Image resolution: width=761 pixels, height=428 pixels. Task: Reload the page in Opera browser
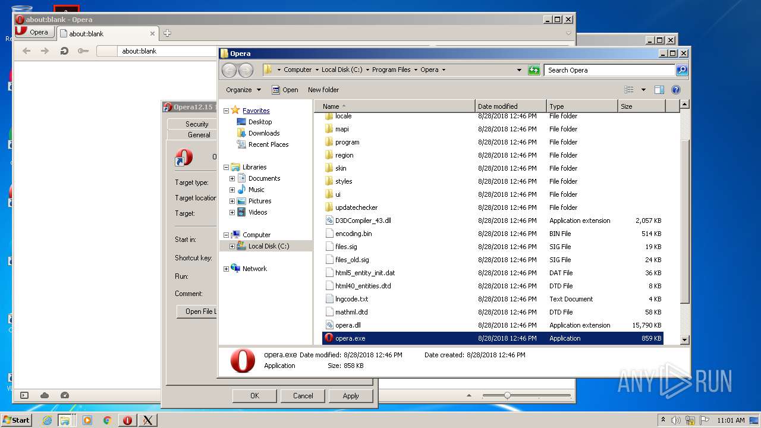pyautogui.click(x=64, y=51)
